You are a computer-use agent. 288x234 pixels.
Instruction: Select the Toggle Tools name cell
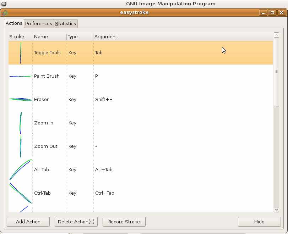[x=47, y=53]
